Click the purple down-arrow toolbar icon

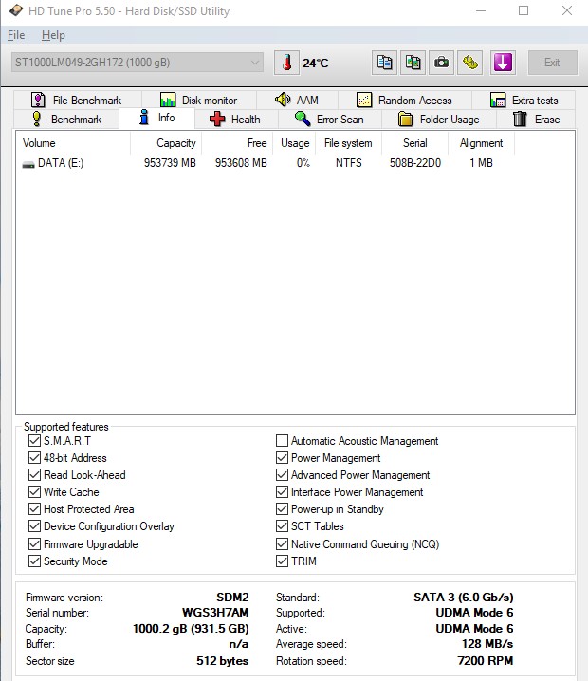click(x=503, y=63)
